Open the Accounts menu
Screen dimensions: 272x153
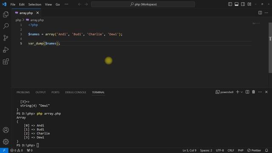point(6,130)
